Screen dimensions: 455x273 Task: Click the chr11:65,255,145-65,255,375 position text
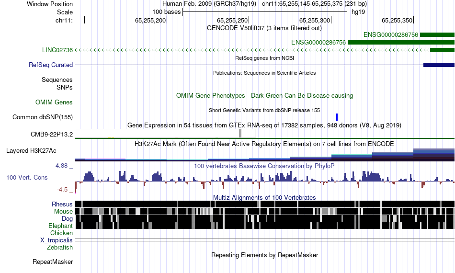[x=314, y=4]
